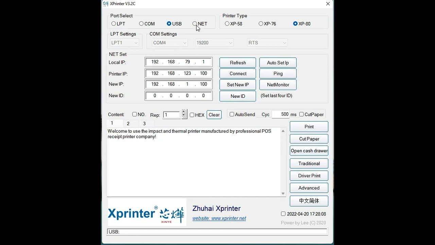Viewport: 435px width, 245px height.
Task: Switch to content tab 2
Action: point(131,124)
